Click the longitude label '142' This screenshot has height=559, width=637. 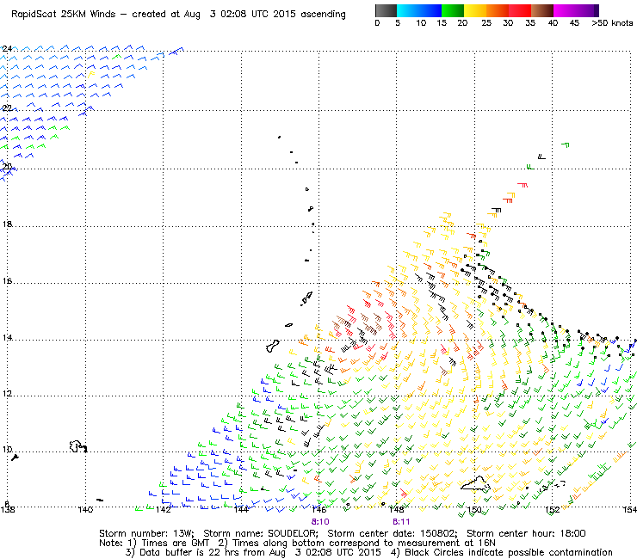164,510
